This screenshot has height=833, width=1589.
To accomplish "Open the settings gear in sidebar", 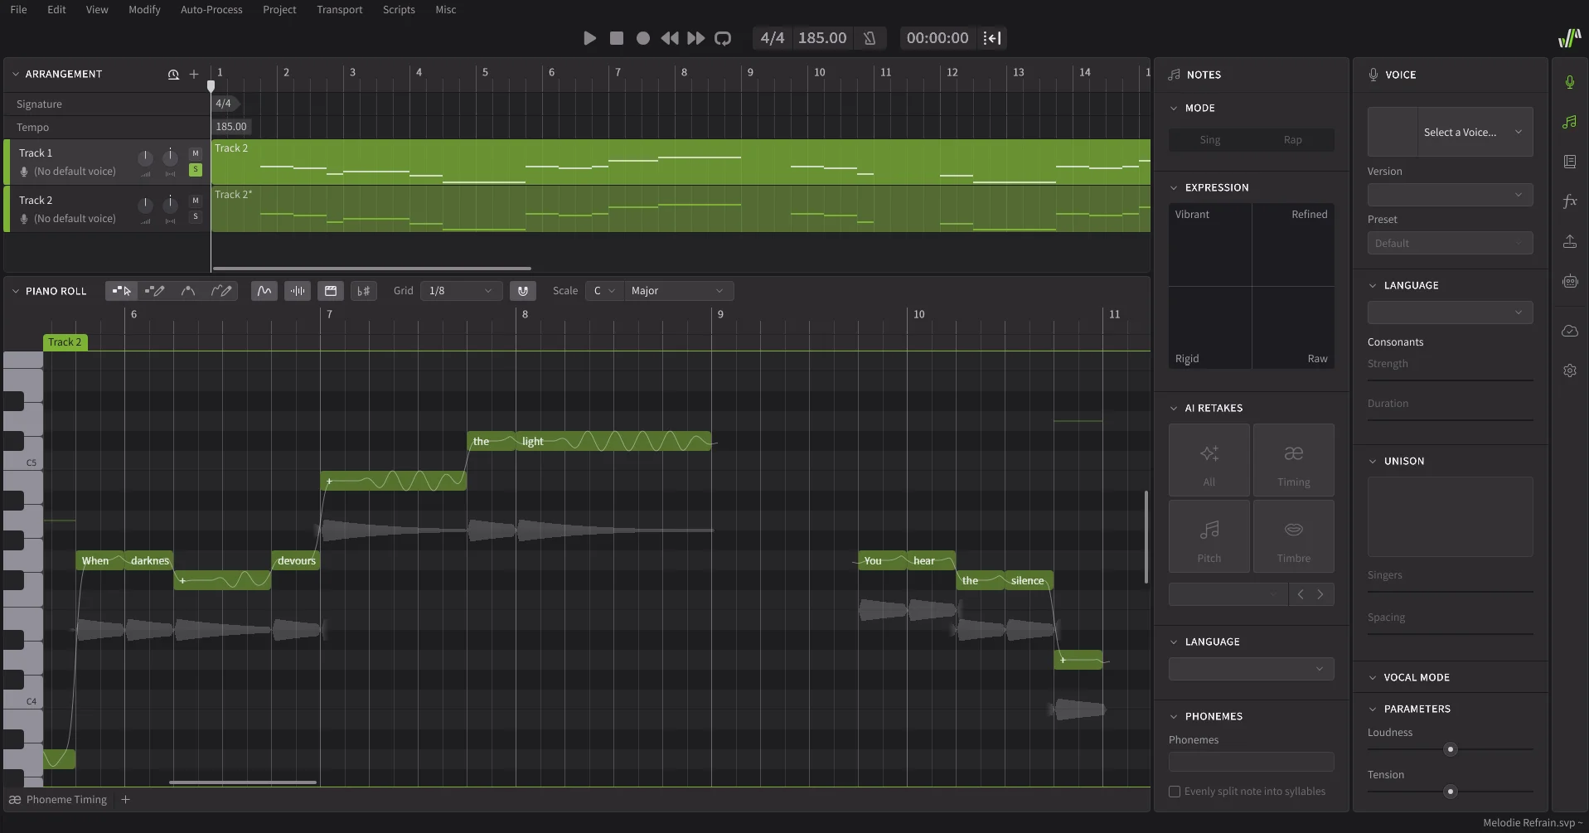I will 1569,370.
